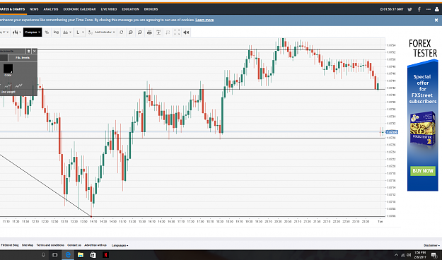Click the Contact us footer link
442x260 pixels.
(74, 245)
